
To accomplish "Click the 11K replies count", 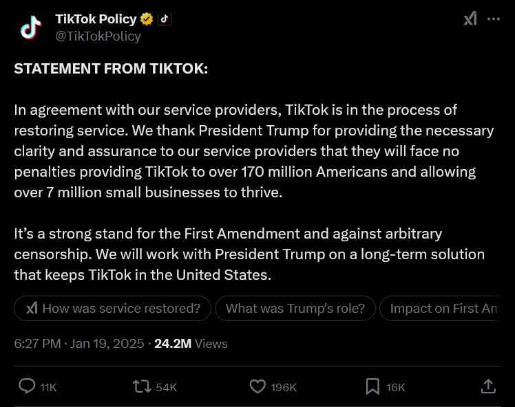I will tap(48, 387).
